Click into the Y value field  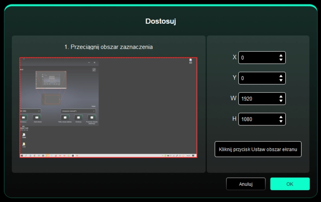click(257, 78)
